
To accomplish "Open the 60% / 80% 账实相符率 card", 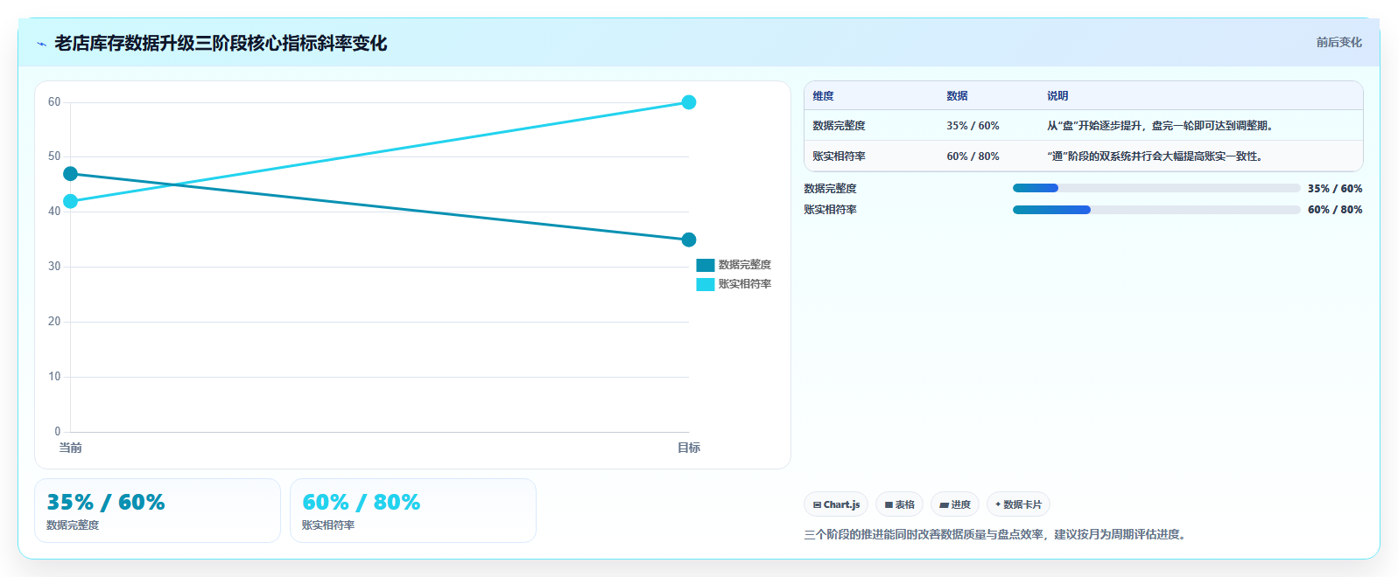I will (413, 511).
